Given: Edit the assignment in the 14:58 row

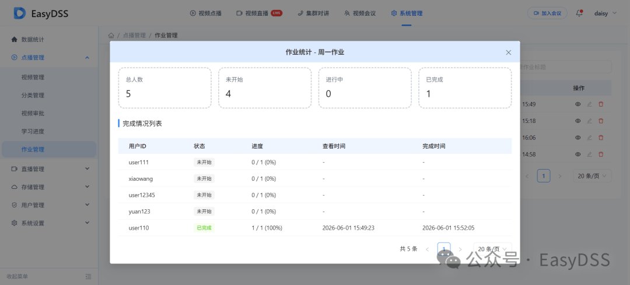Looking at the screenshot, I should [589, 154].
